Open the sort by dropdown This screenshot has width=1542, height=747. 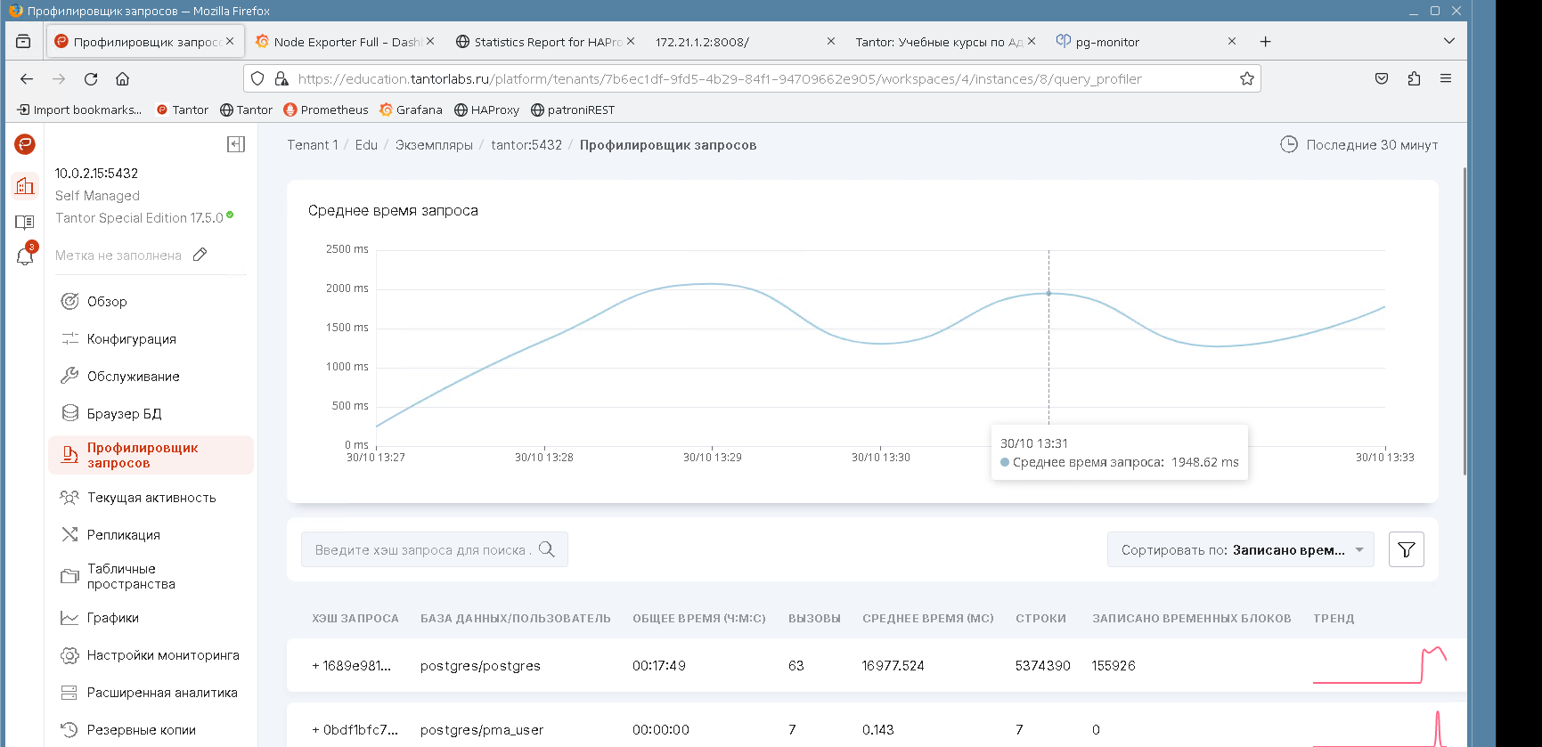(x=1240, y=549)
